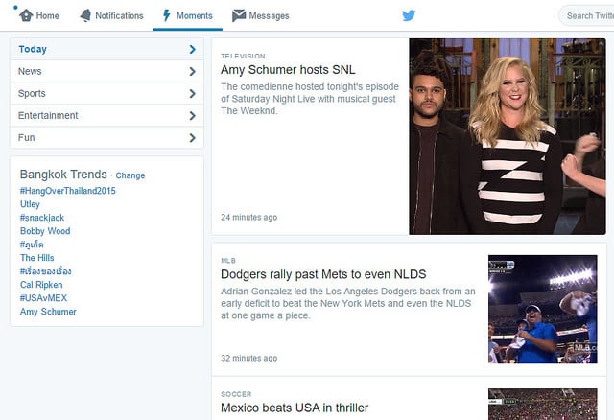Click the 32 minutes ago timestamp
614x420 pixels.
coord(249,359)
